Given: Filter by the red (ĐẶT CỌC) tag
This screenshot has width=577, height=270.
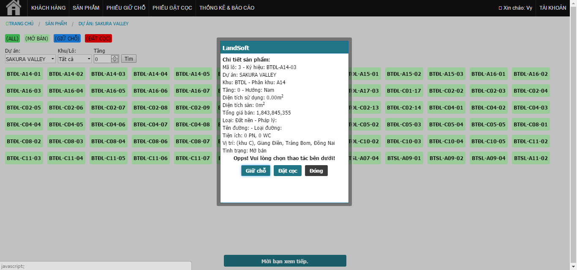Looking at the screenshot, I should coord(98,38).
